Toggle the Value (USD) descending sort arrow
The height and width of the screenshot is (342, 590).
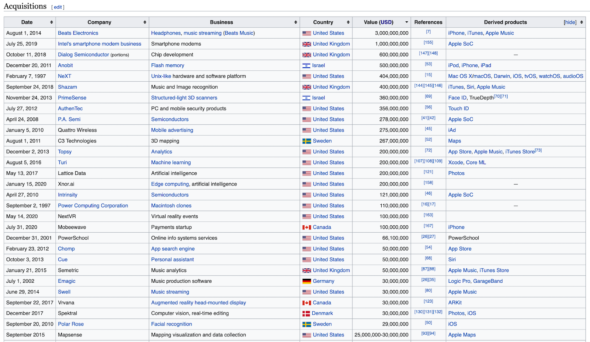coord(407,22)
